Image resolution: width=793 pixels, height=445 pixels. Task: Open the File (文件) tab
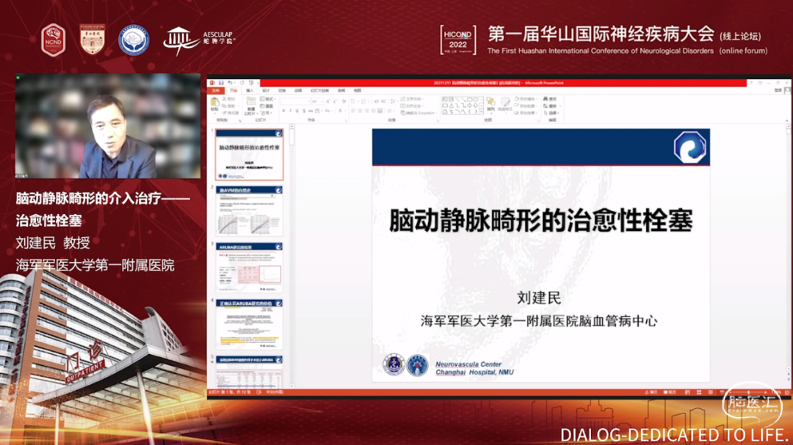point(216,90)
